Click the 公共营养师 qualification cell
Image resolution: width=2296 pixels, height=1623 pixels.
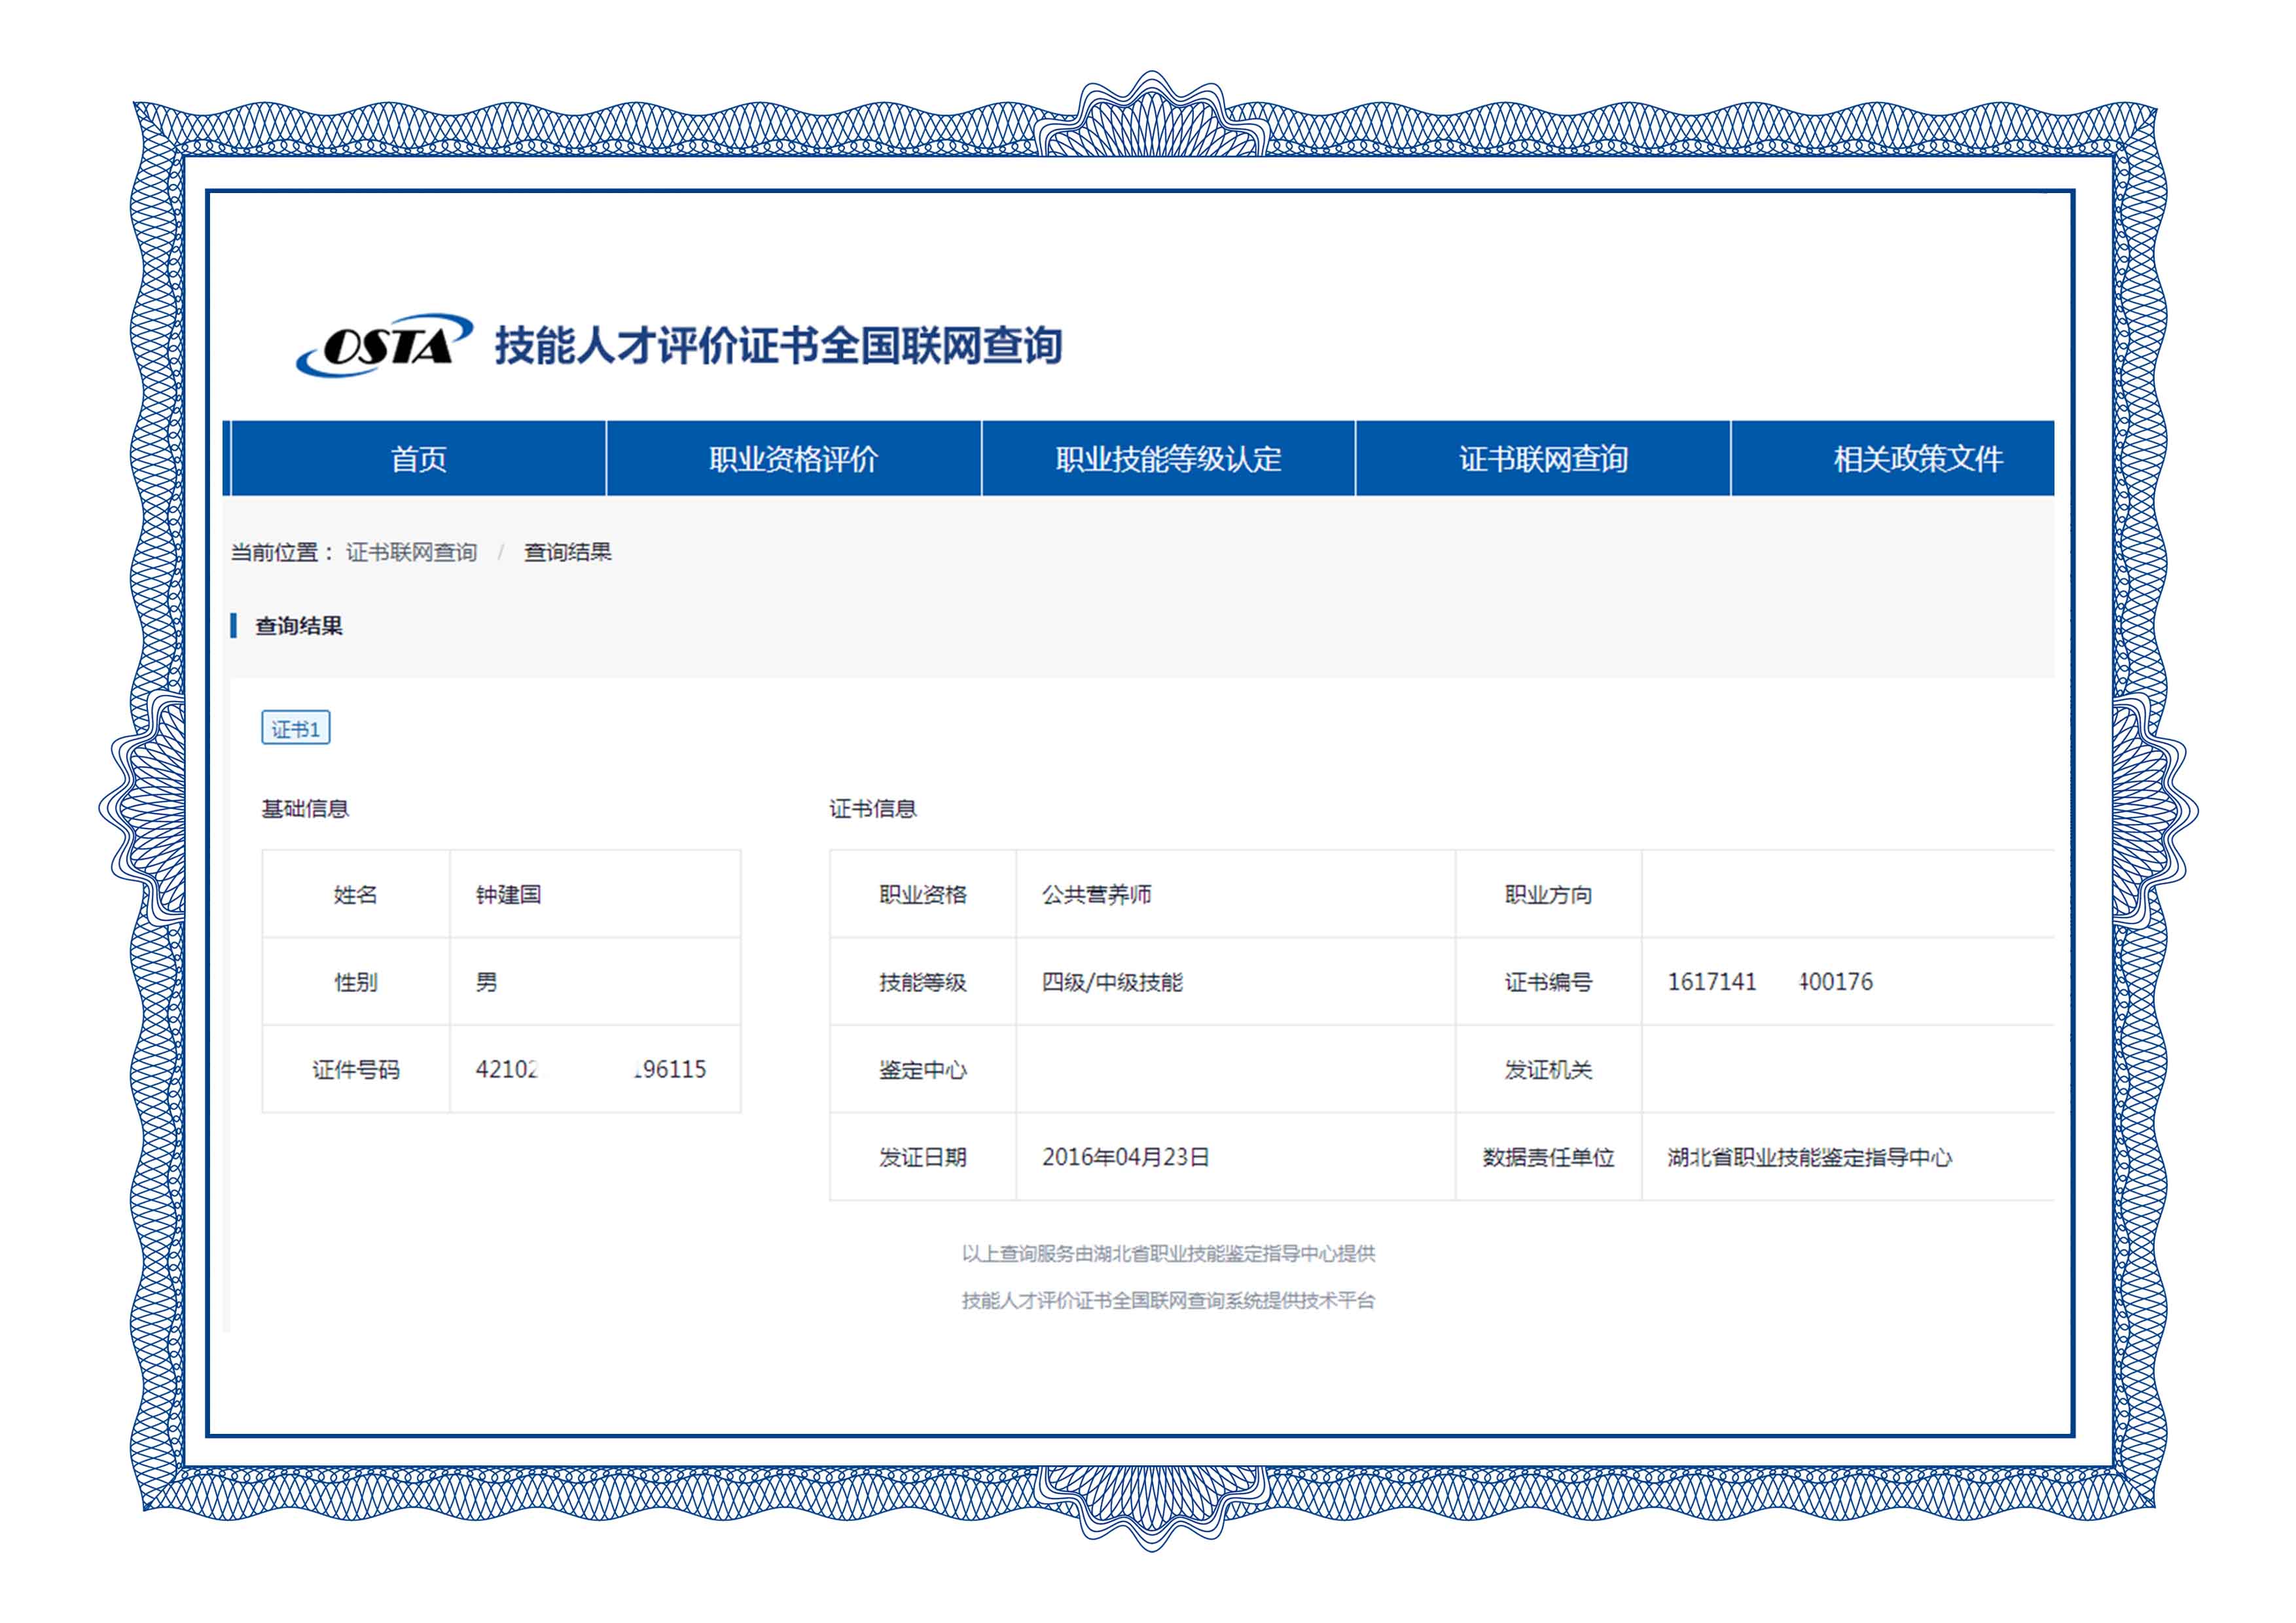[x=1096, y=895]
